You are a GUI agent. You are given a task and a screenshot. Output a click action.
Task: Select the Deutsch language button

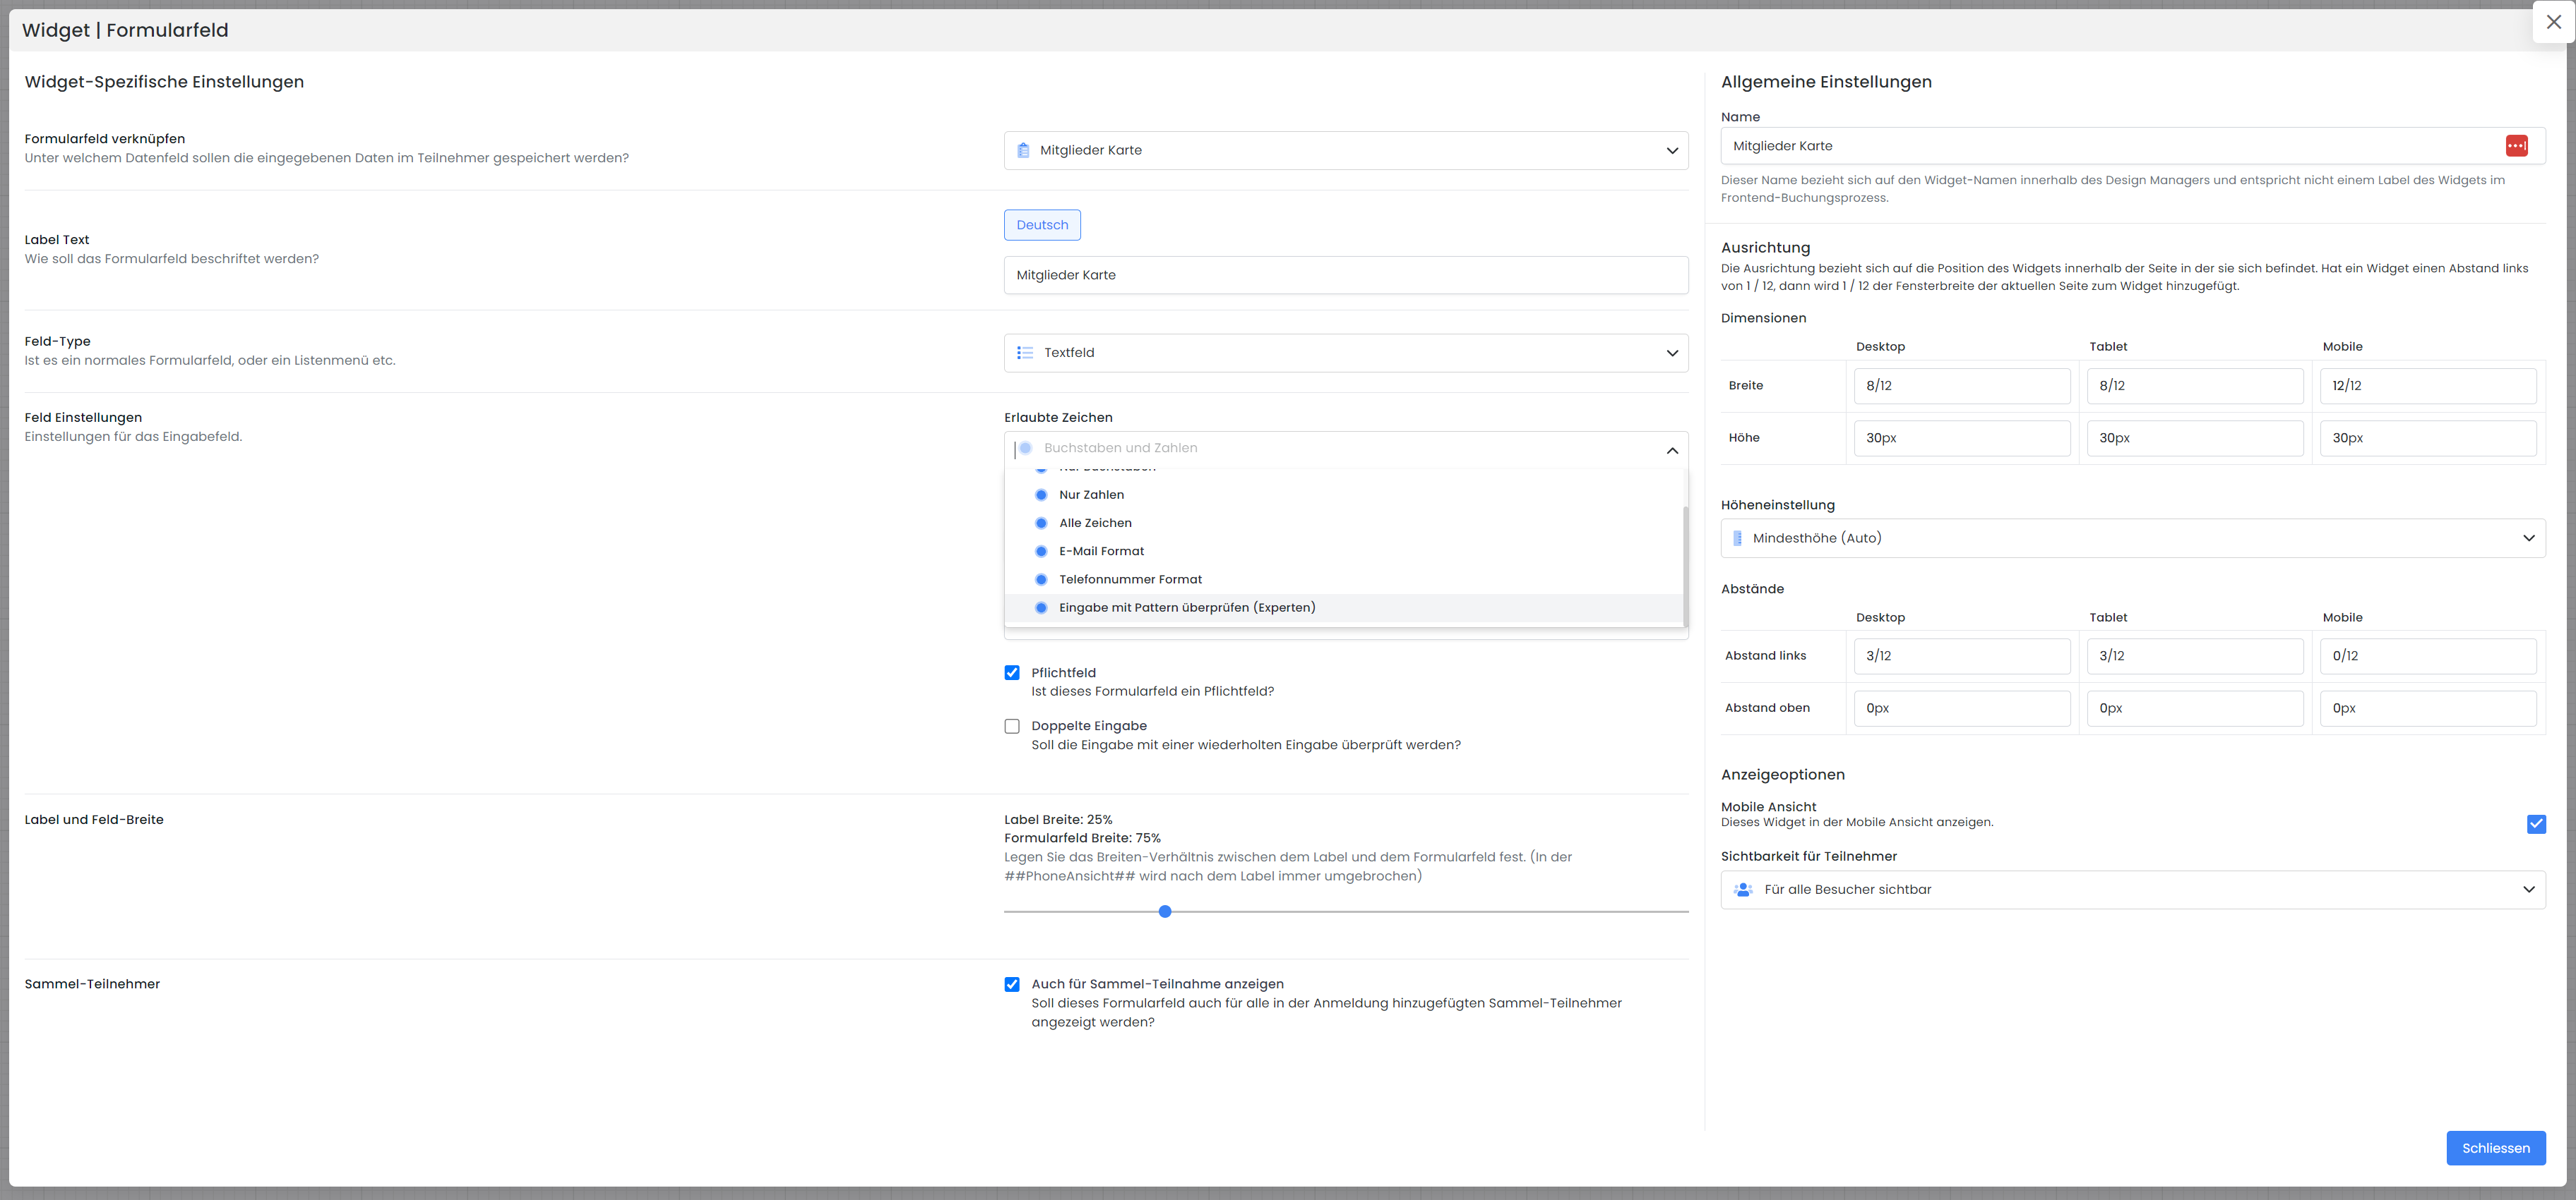pos(1042,225)
